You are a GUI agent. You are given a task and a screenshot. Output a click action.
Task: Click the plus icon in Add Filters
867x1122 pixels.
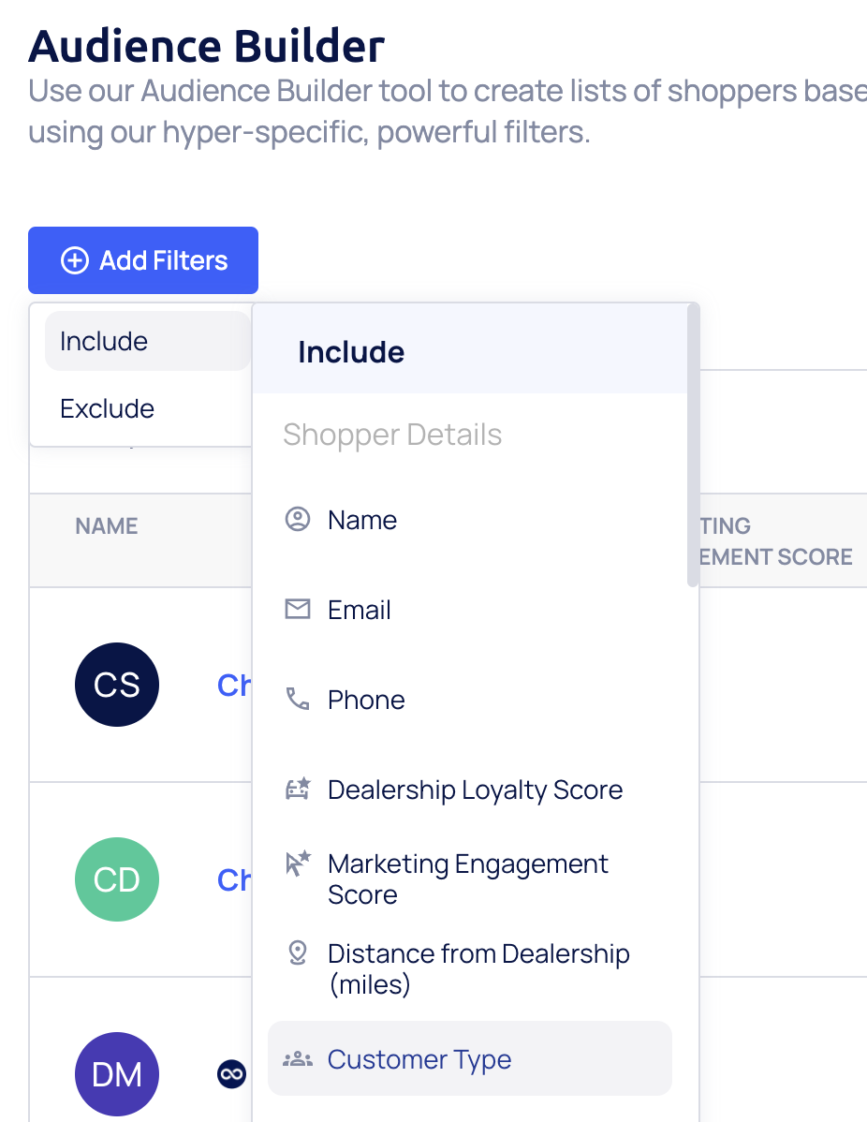pos(75,260)
